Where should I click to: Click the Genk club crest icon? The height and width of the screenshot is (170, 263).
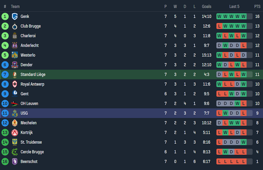click(14, 17)
